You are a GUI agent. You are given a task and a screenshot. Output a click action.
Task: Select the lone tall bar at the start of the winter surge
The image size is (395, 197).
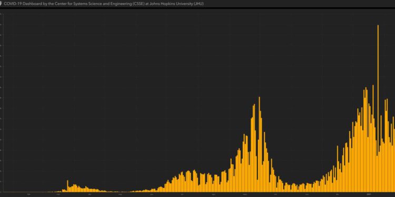click(338, 169)
